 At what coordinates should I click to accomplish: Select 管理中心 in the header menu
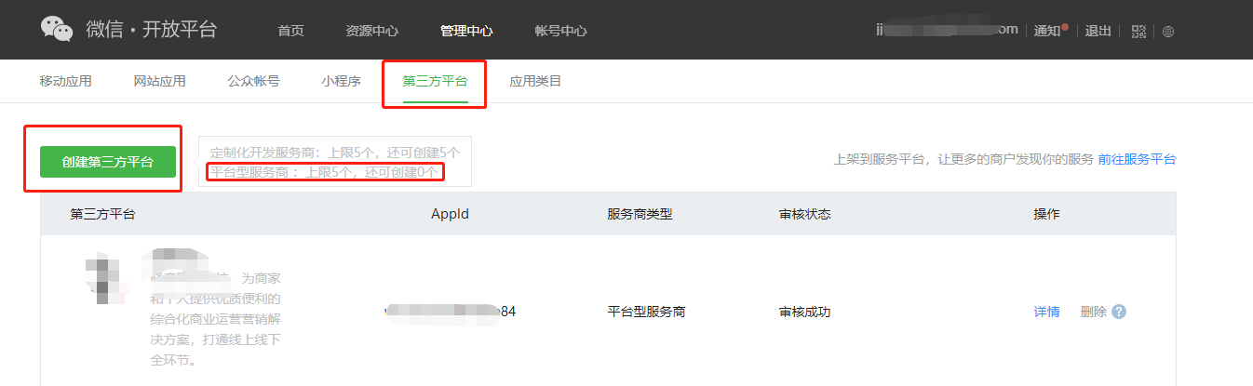[466, 31]
